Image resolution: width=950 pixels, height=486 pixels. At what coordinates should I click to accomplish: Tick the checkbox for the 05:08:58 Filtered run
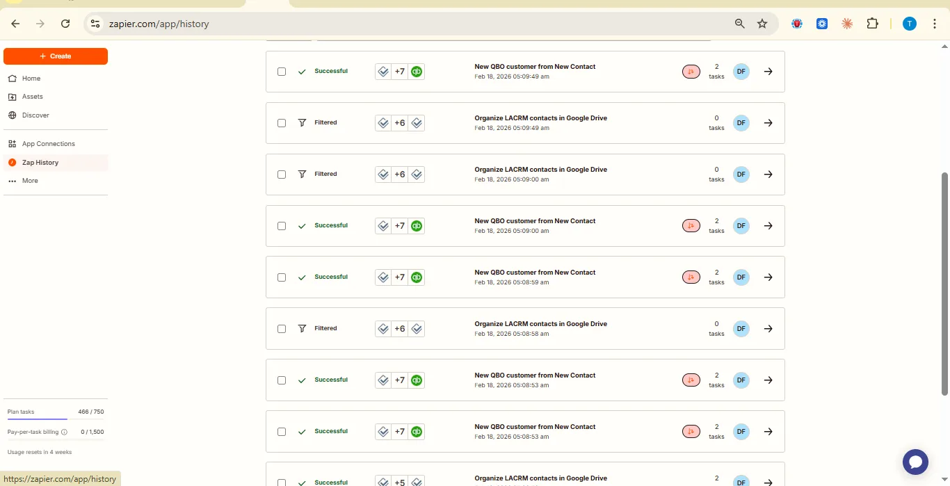click(x=282, y=329)
